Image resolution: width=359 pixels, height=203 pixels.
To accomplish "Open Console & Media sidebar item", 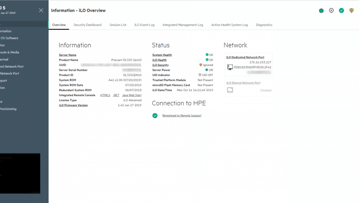I will (x=10, y=52).
